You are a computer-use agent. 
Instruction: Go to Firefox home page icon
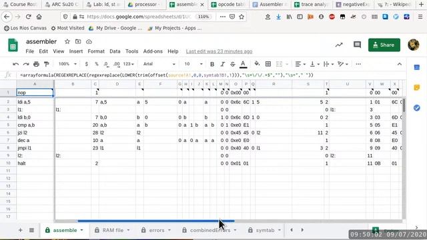[39, 17]
